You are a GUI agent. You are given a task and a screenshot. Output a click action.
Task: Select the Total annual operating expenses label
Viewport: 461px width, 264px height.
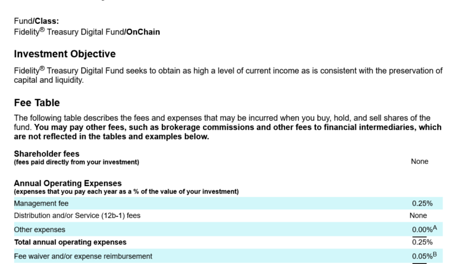[70, 242]
